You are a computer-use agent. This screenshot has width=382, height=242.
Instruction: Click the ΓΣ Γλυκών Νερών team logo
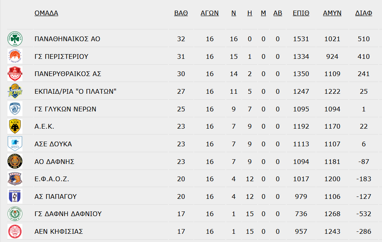coord(15,109)
